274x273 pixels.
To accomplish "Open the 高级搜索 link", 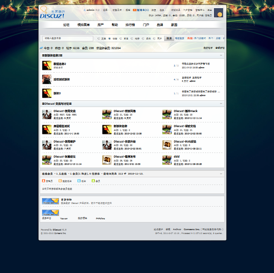I will pyautogui.click(x=180, y=38).
